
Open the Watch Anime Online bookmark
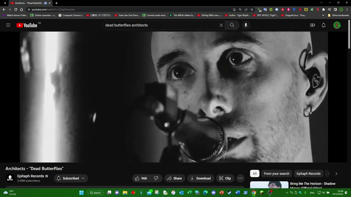pyautogui.click(x=15, y=15)
